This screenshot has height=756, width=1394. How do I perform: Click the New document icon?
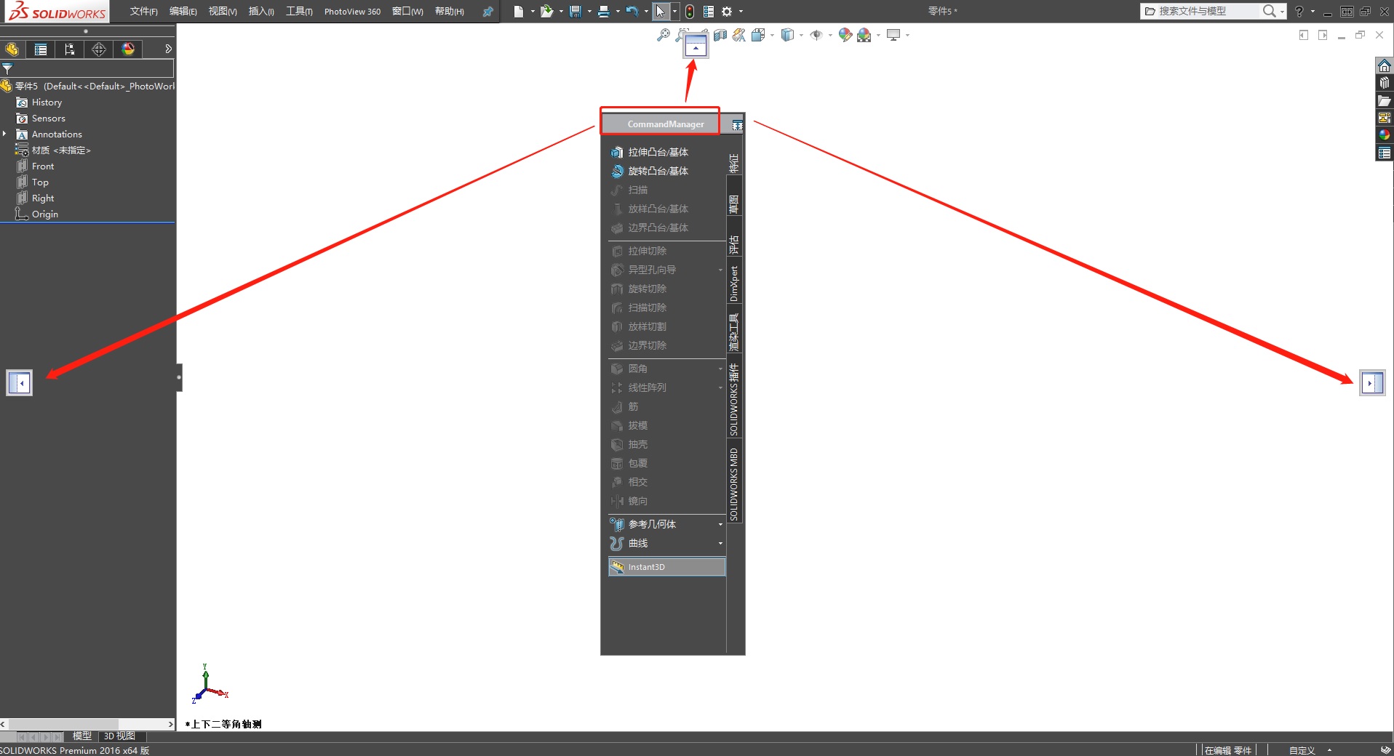tap(518, 12)
